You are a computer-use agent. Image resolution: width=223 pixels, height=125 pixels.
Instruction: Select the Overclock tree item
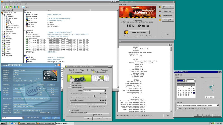[x=11, y=24]
